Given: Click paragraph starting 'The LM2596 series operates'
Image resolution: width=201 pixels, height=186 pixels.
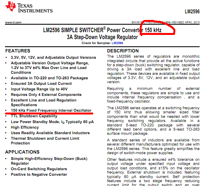Looking at the screenshot, I should pos(153,121).
